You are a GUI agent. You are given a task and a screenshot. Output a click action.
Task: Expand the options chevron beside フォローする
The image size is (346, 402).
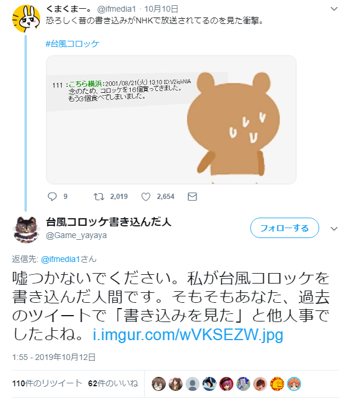coord(334,229)
